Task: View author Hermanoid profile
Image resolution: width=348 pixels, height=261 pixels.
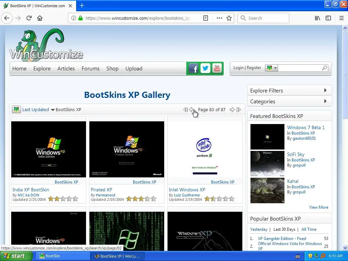Action: tap(105, 195)
